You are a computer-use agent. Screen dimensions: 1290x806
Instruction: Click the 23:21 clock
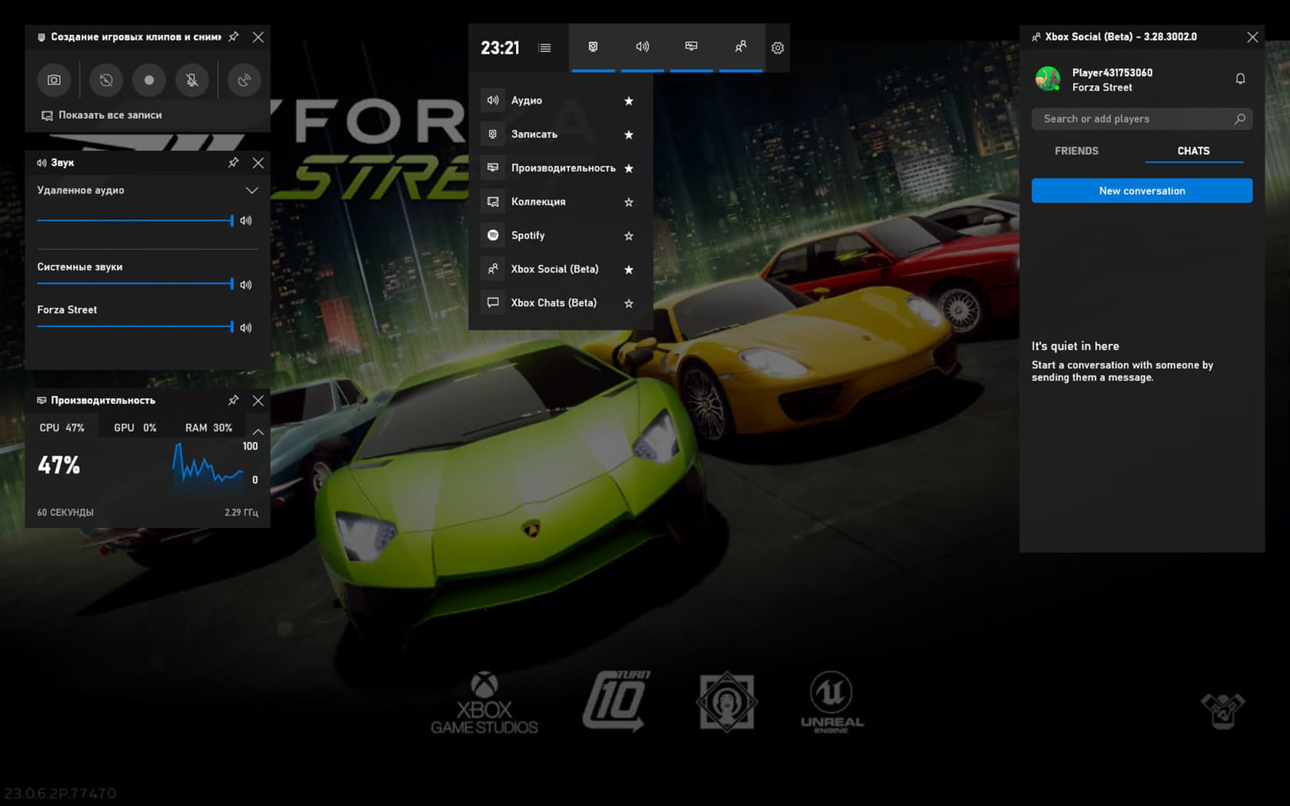(500, 48)
